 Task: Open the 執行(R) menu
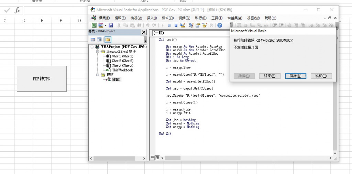(201, 18)
